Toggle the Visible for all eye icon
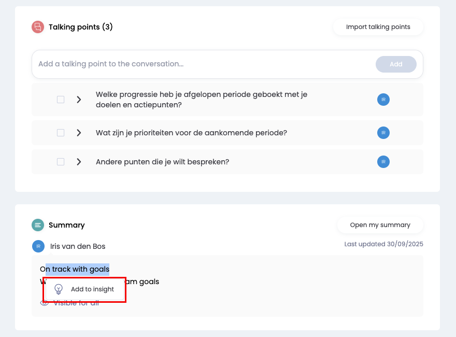The height and width of the screenshot is (337, 456). point(45,303)
